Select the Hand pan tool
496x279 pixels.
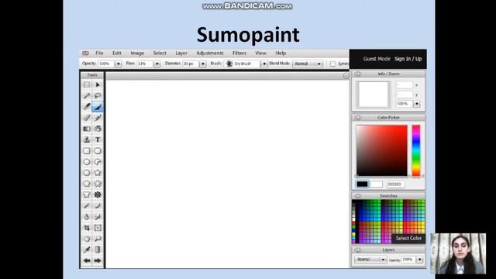pos(87,239)
